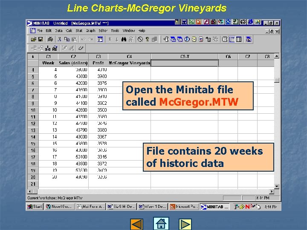Go to next slide with forward arrow

185,224
